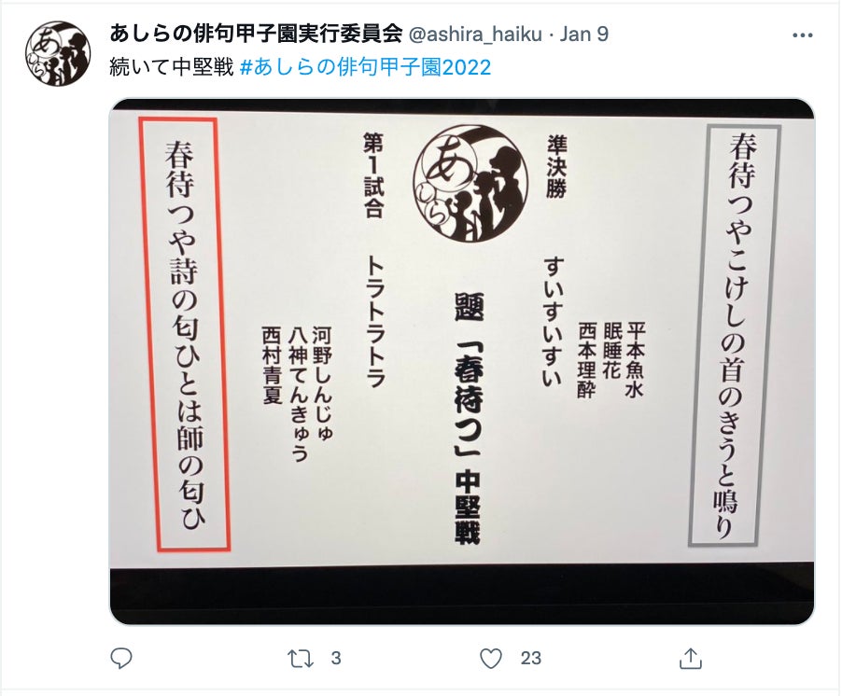
Task: View the retweet count of 3
Action: pyautogui.click(x=336, y=659)
